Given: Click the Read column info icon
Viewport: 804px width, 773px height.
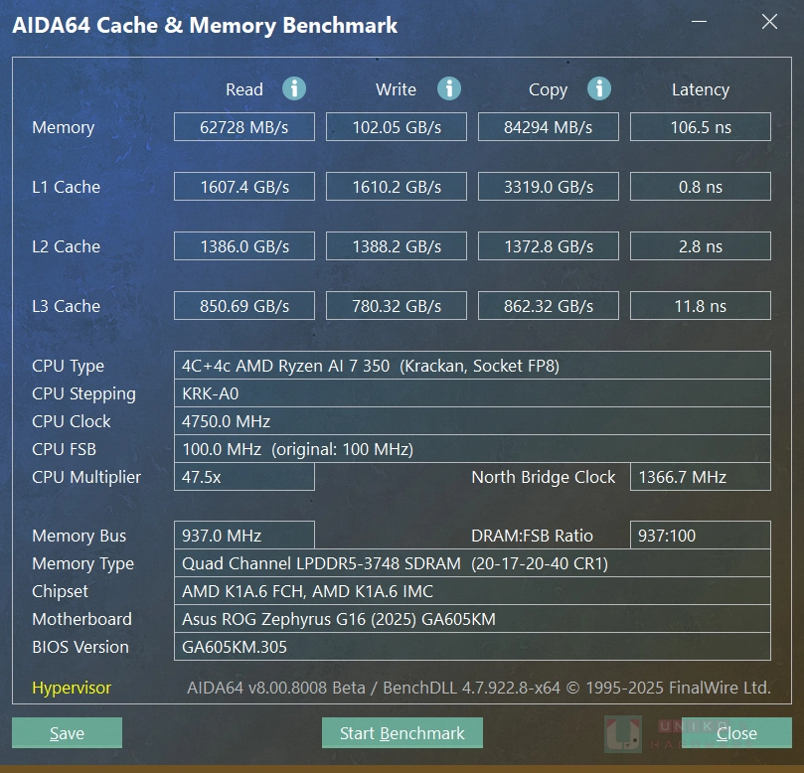Looking at the screenshot, I should coord(294,88).
